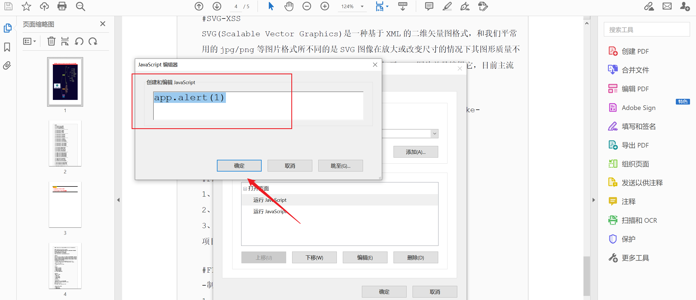Click page 2 thumbnail

[x=65, y=143]
